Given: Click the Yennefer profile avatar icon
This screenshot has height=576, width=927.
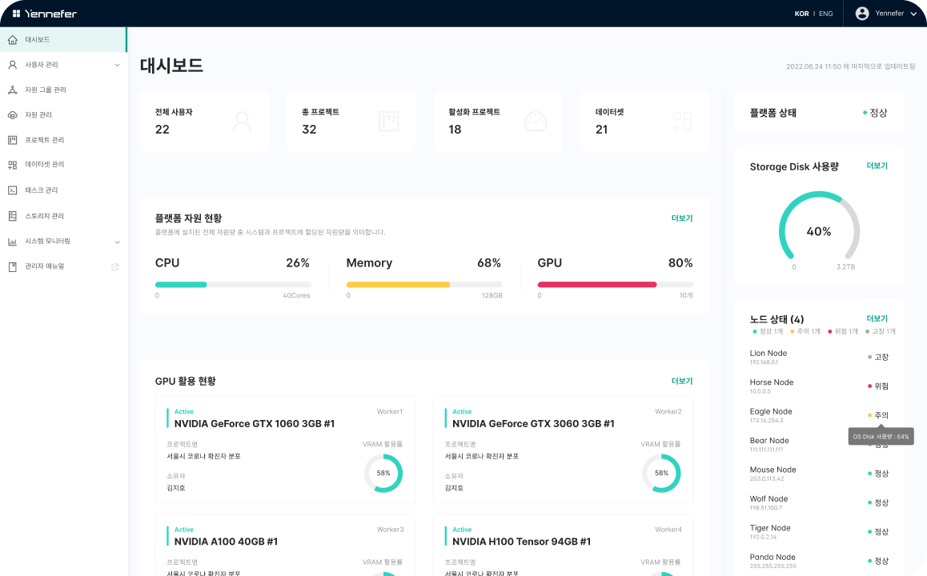Looking at the screenshot, I should 862,14.
